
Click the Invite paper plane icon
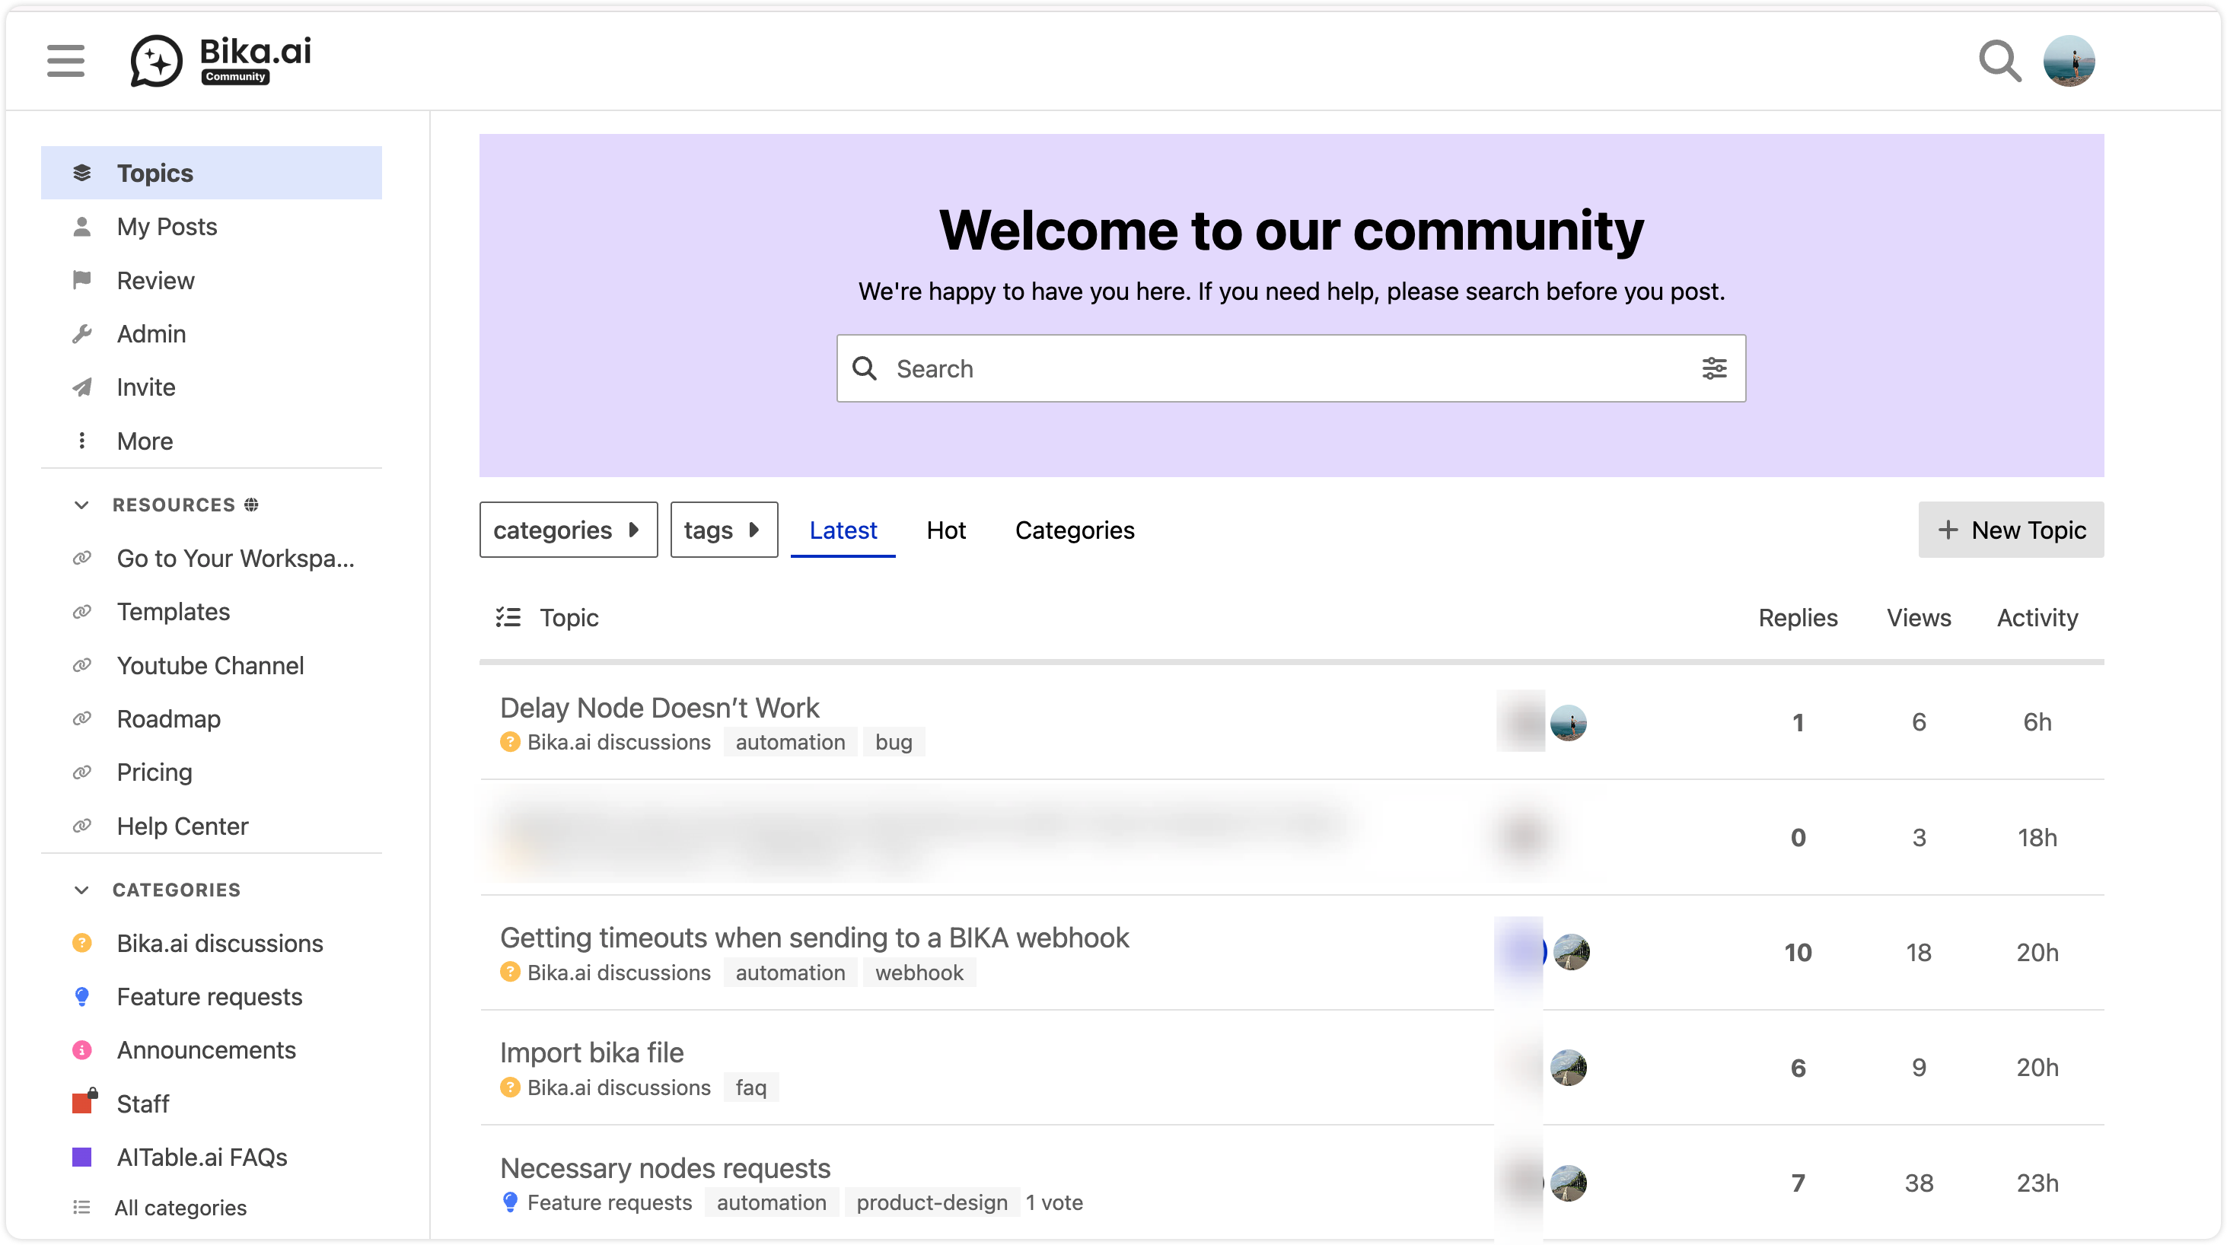pyautogui.click(x=82, y=387)
